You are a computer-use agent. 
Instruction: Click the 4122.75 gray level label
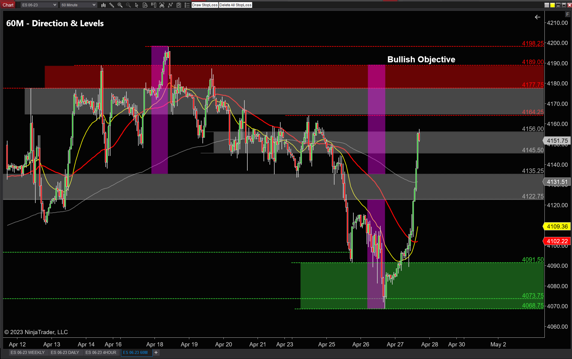(533, 196)
